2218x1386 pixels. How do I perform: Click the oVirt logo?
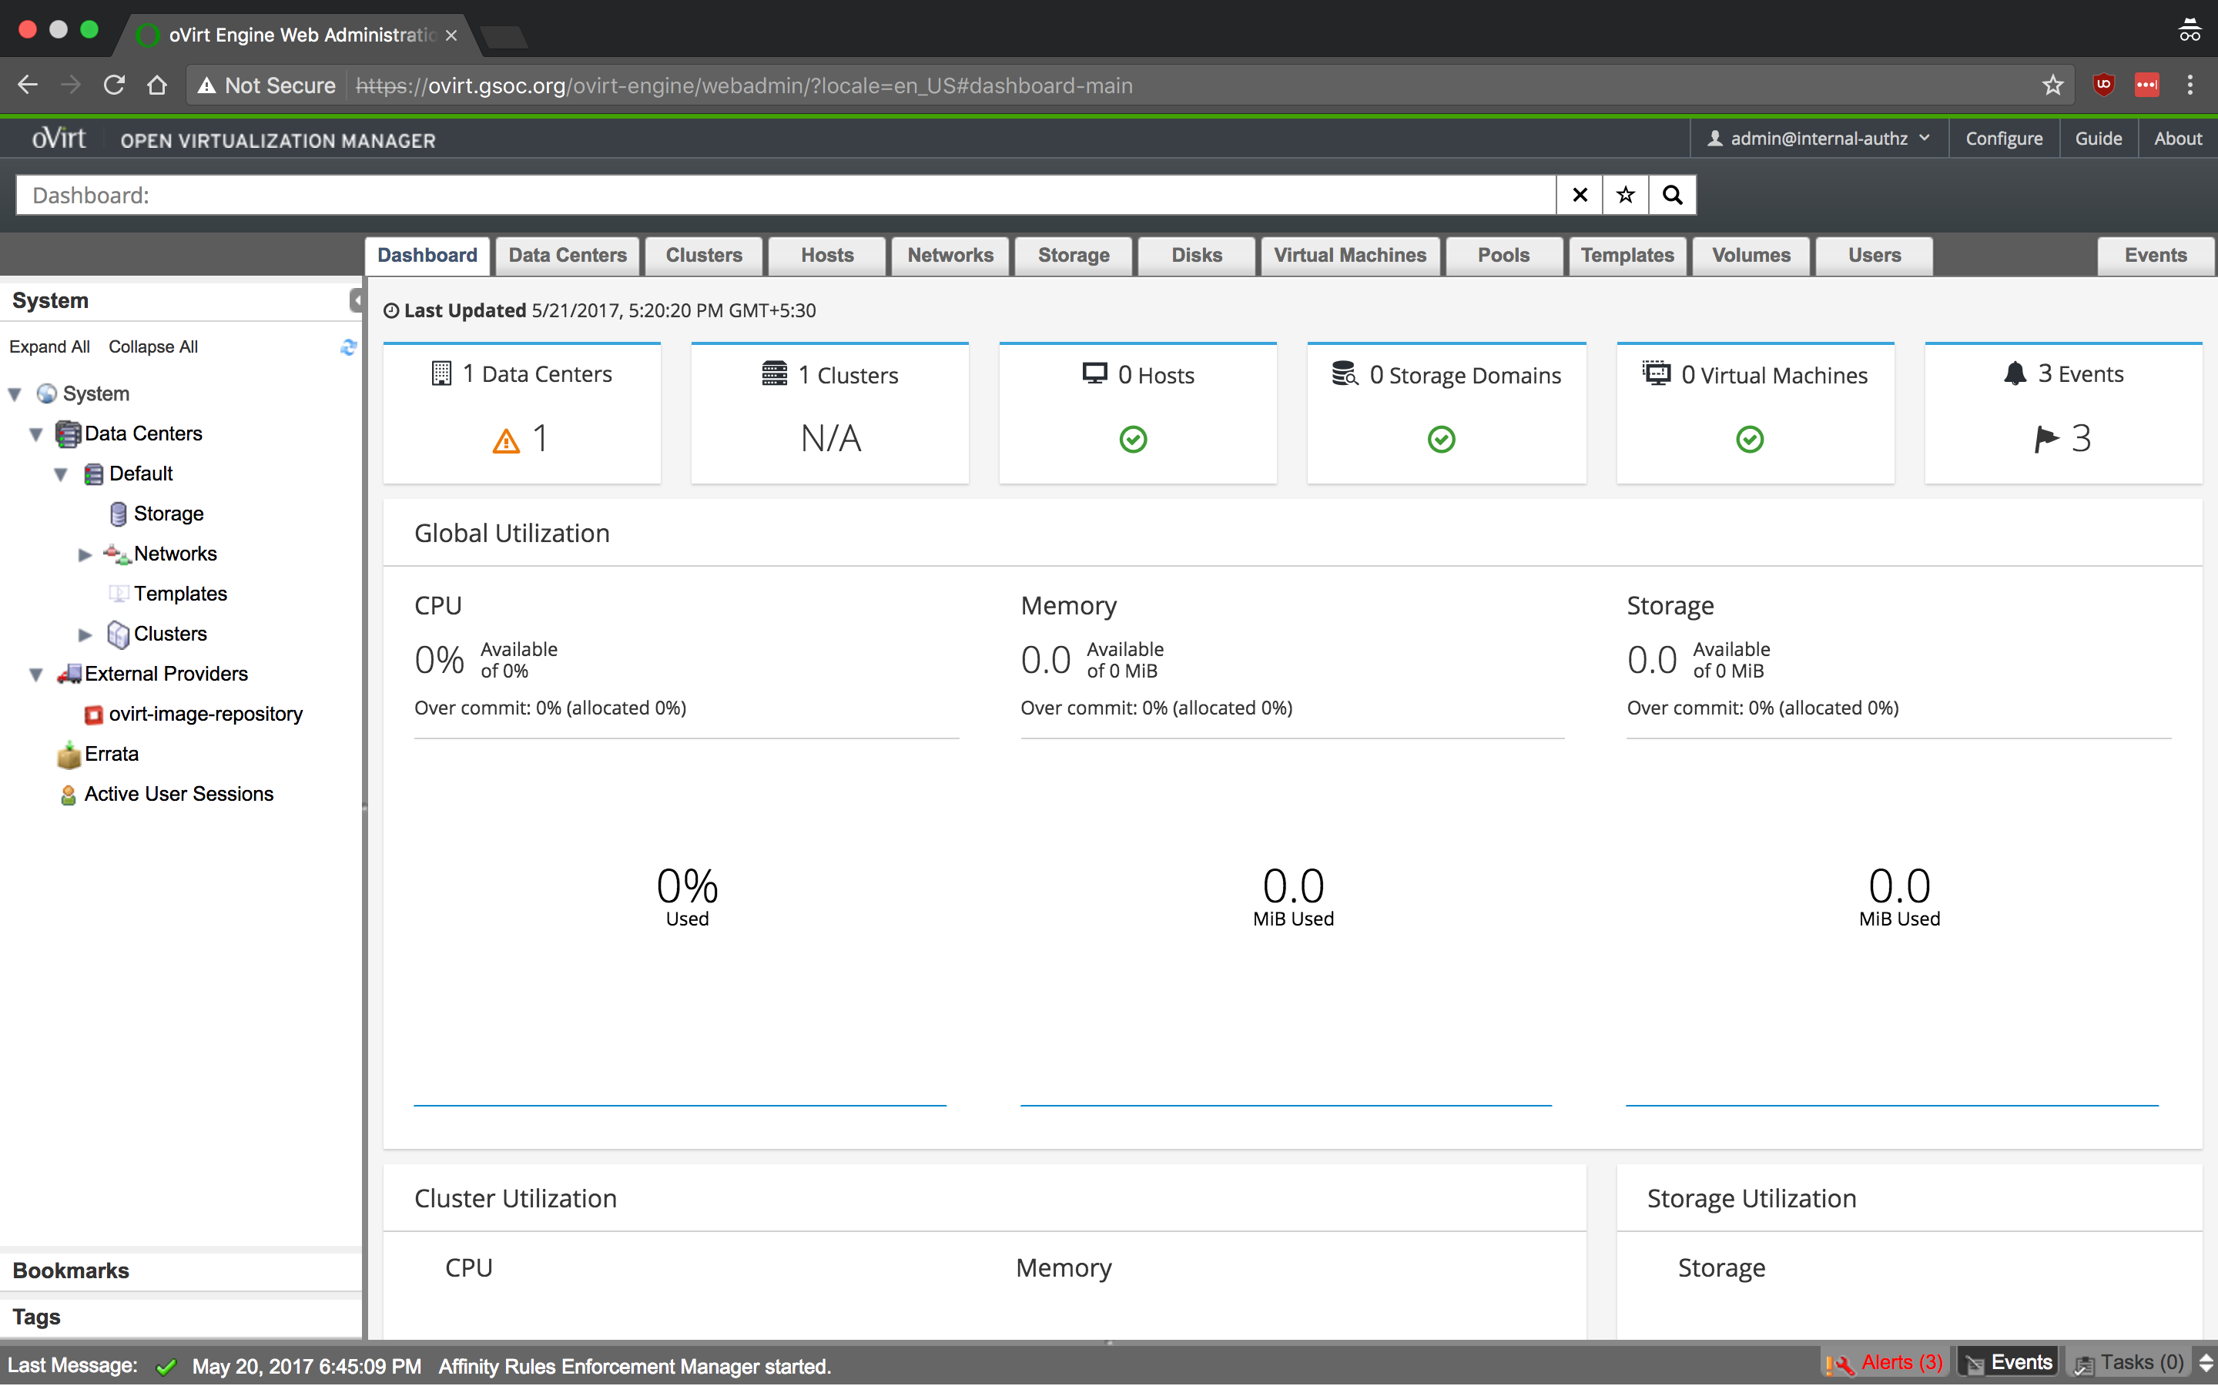(x=59, y=139)
